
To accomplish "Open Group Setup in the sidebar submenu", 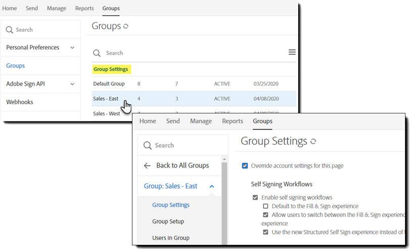I will pyautogui.click(x=168, y=221).
